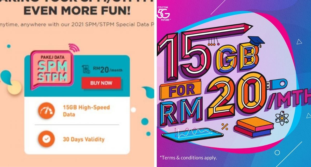Viewport: 311px width, 167px height.
Task: Open the Terms & conditions apply text
Action: pos(188,157)
